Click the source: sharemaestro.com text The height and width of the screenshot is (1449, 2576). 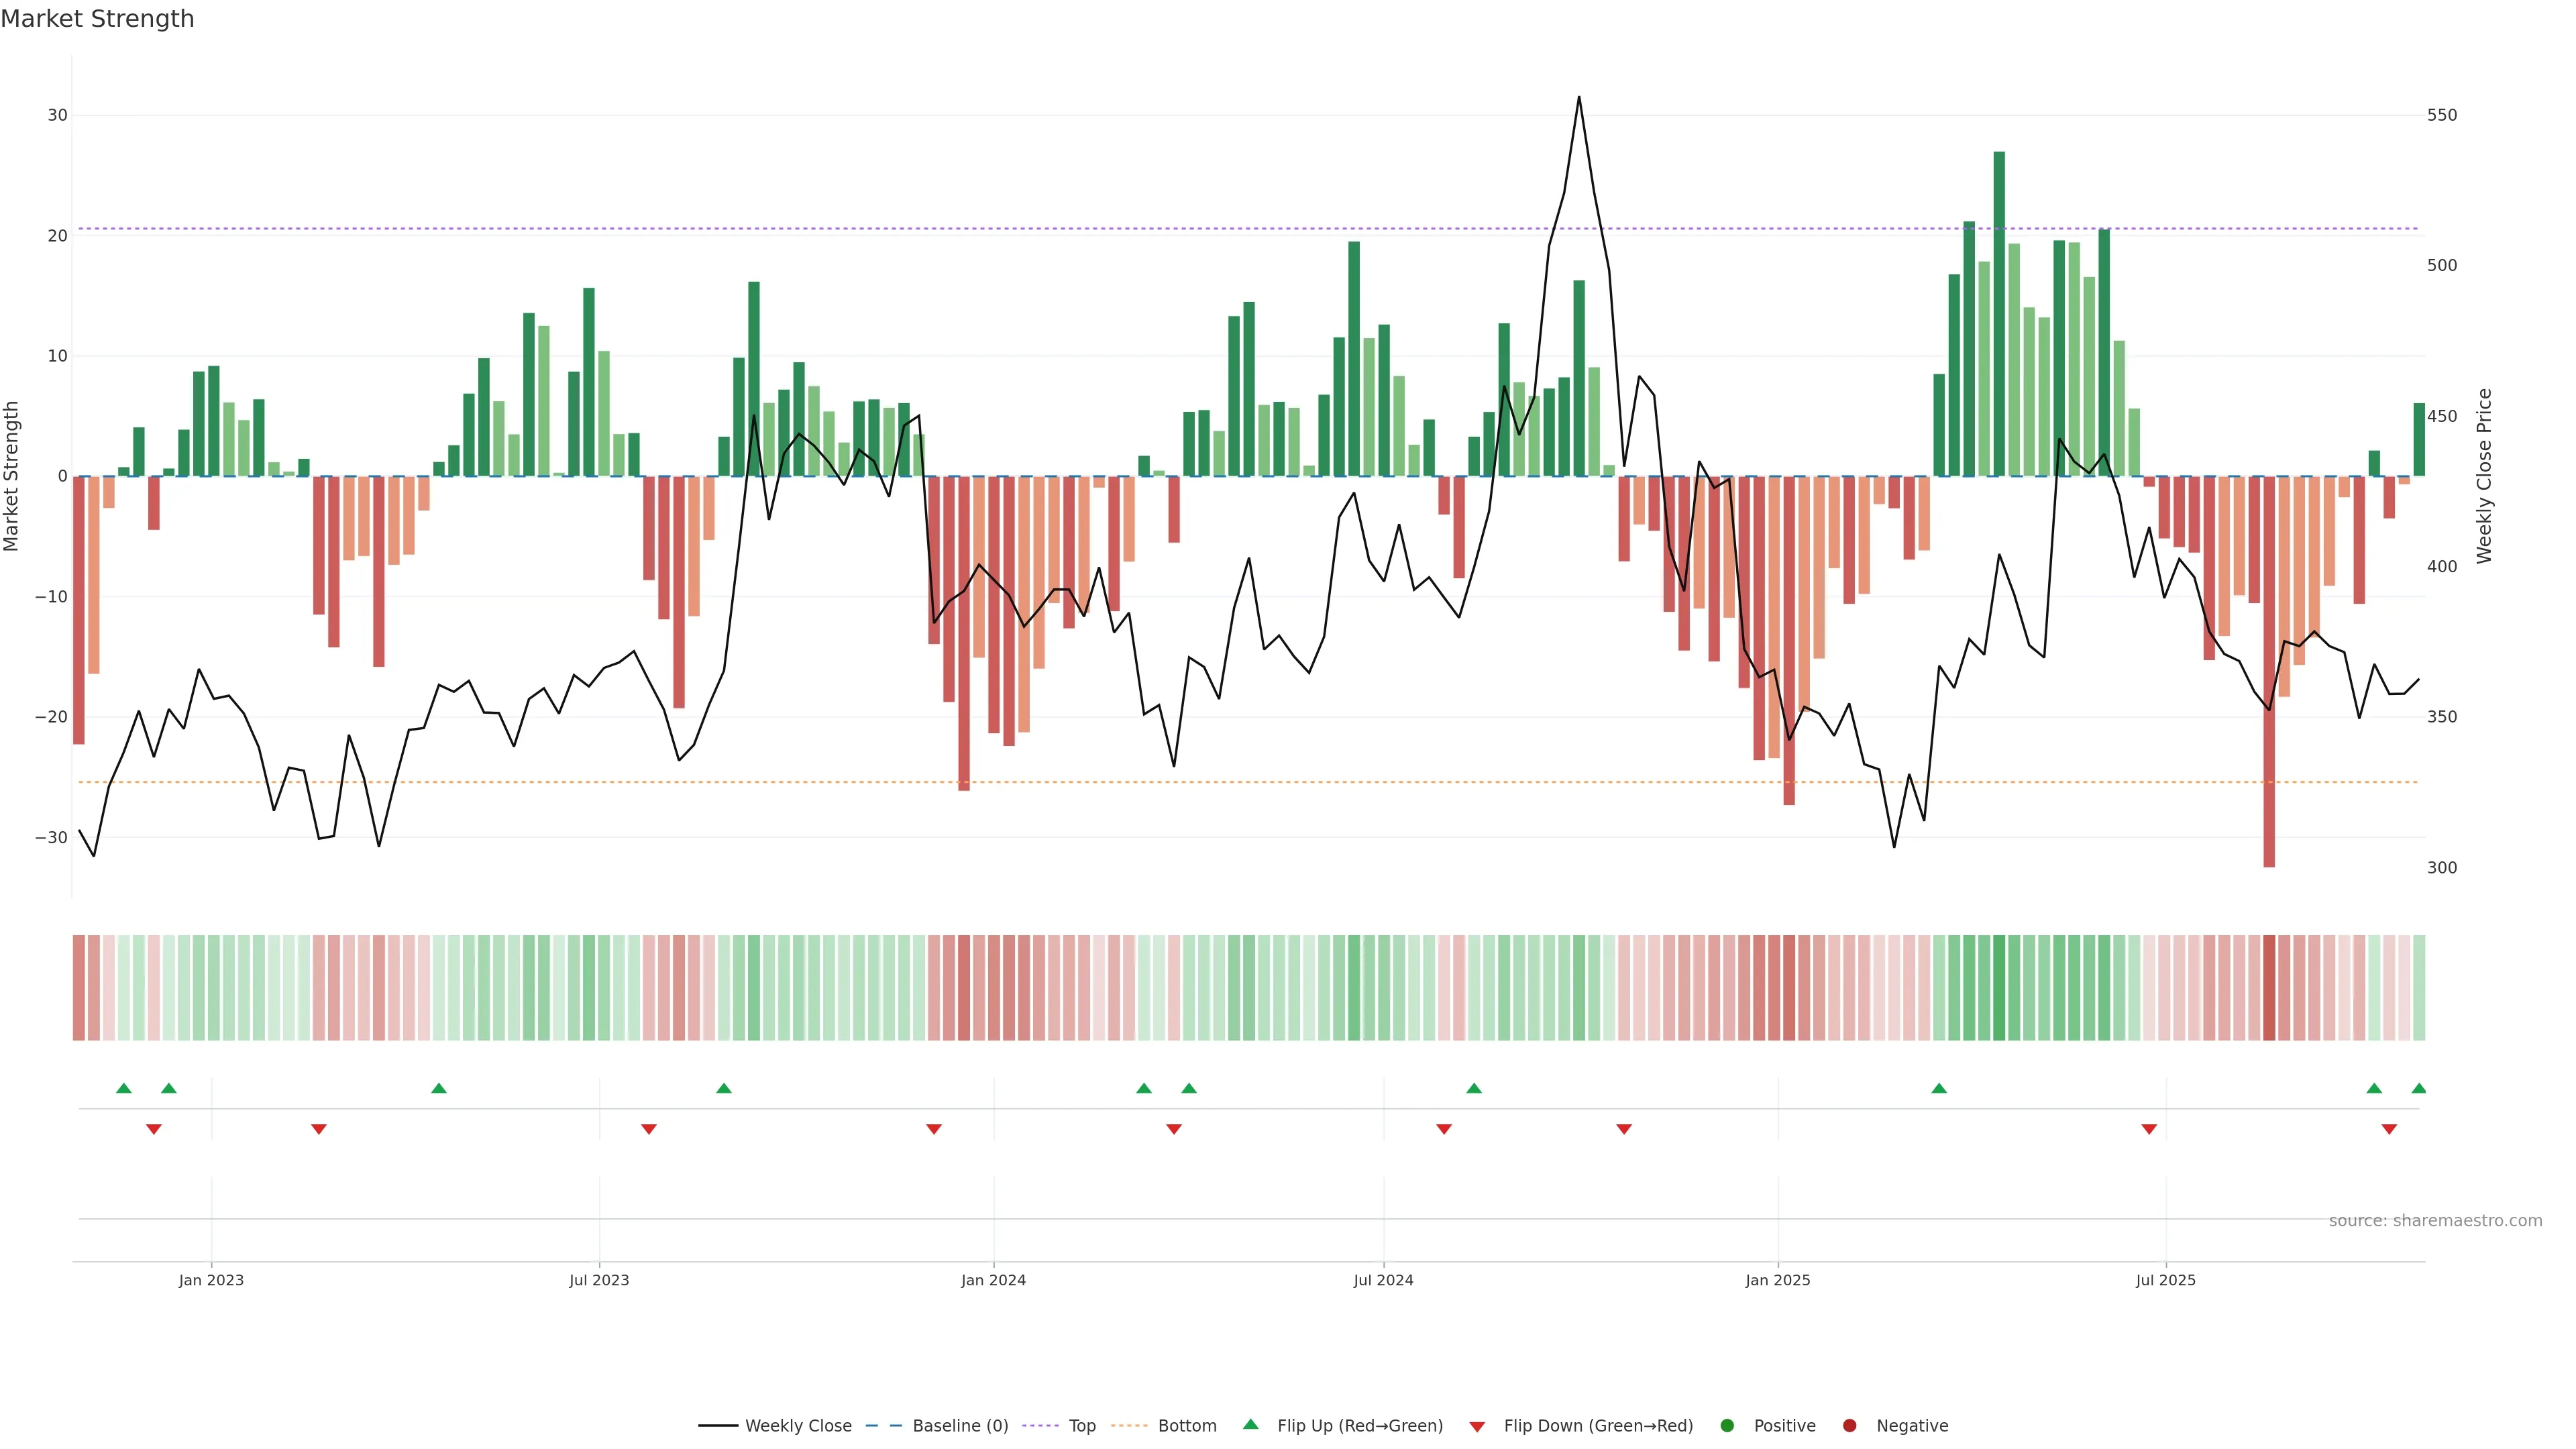[x=2435, y=1220]
